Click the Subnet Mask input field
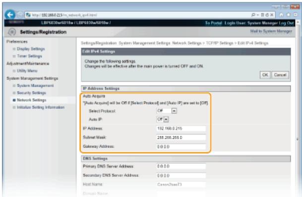Viewport: 302px width, 197px height. point(181,138)
